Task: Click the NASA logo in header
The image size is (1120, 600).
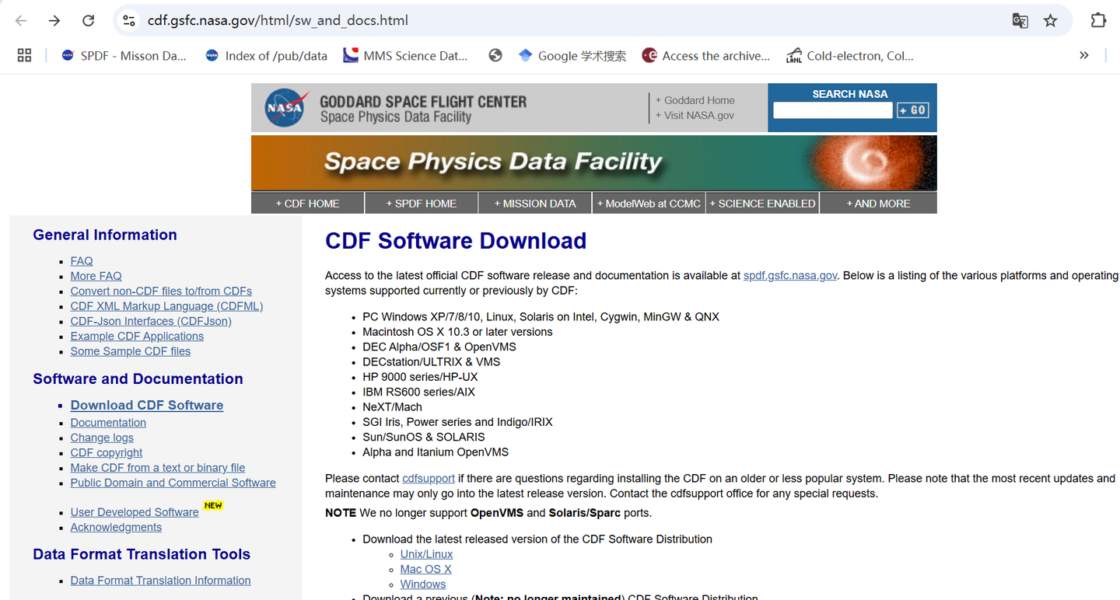Action: coord(284,108)
